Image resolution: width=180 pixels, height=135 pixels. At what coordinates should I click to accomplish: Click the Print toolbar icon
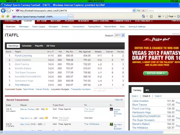click(159, 16)
